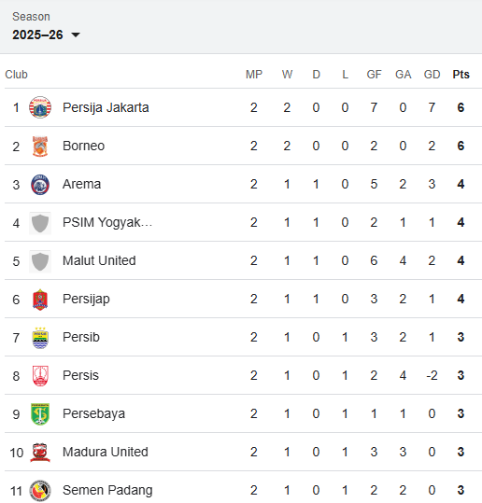Click the Pts column header

(x=461, y=75)
